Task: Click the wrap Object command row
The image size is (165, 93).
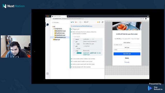Action: tap(88, 51)
